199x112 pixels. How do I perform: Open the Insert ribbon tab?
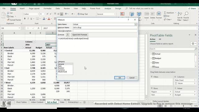(x=22, y=8)
